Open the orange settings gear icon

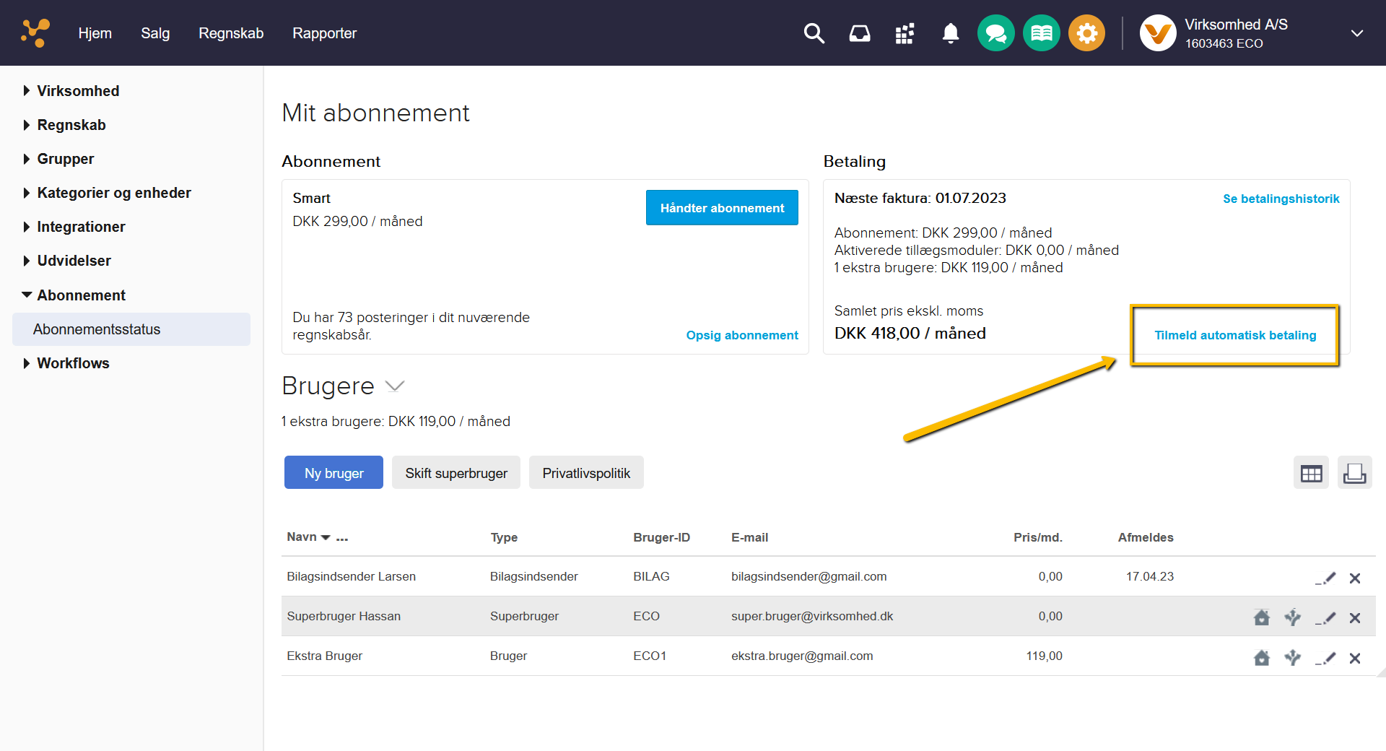[x=1086, y=33]
